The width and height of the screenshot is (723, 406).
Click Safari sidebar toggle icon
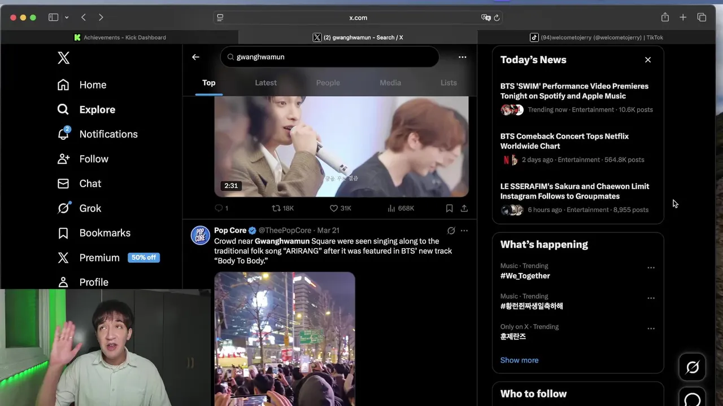(53, 17)
